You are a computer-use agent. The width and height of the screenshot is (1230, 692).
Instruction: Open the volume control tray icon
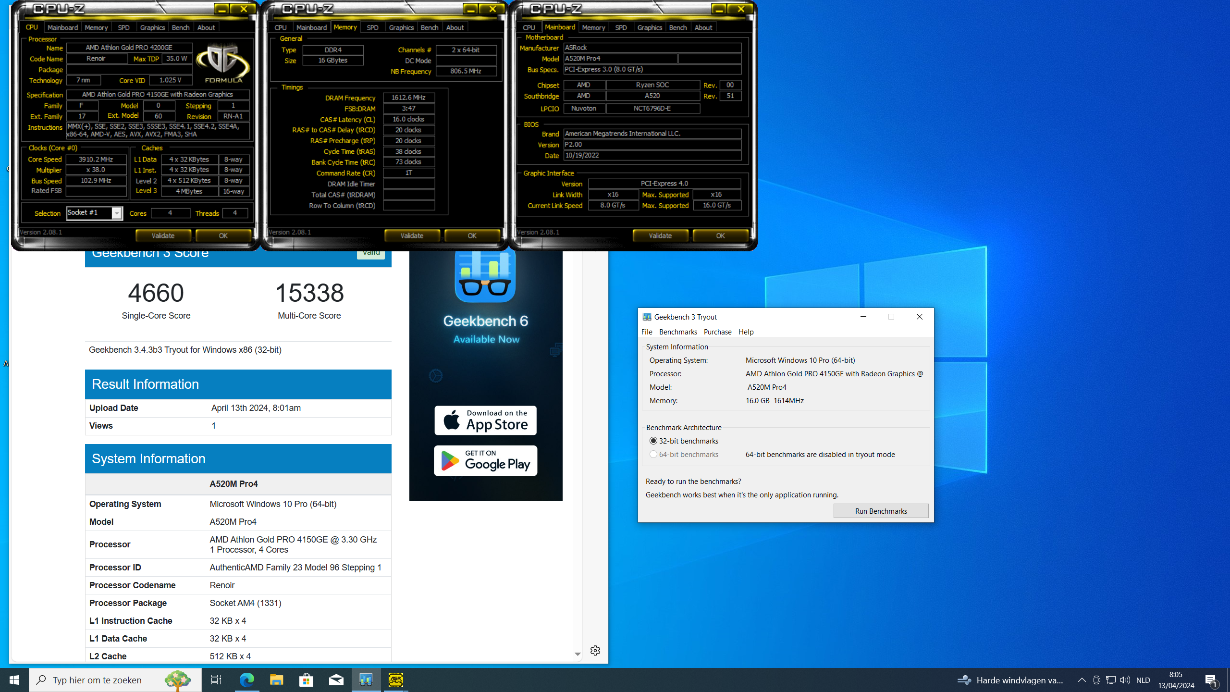click(1125, 680)
